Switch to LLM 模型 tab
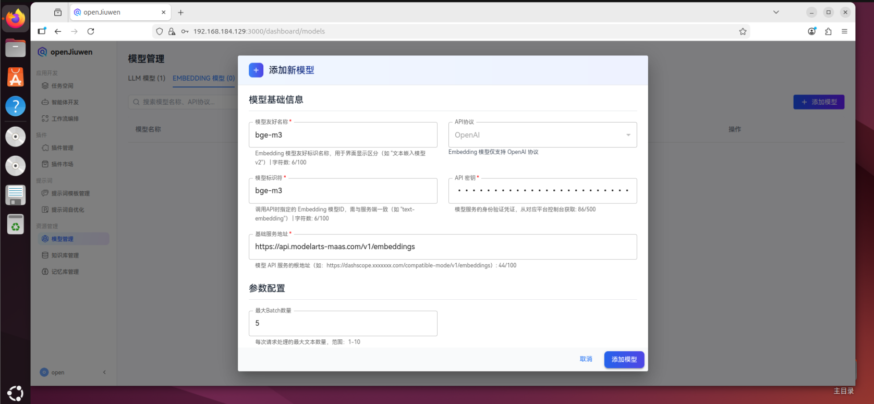 [147, 78]
